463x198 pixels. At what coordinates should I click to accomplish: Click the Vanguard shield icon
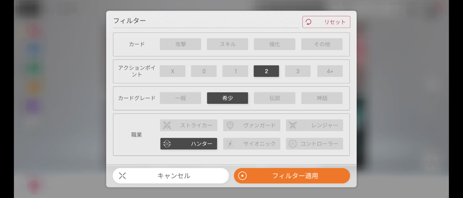tap(230, 125)
